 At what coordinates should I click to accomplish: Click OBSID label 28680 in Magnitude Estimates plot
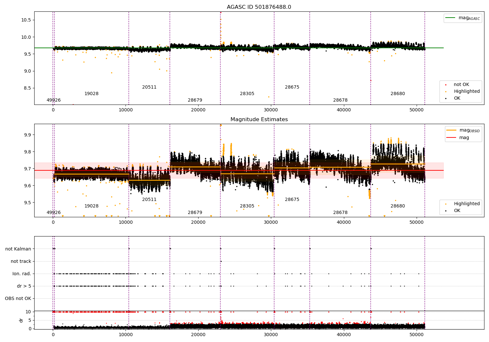point(398,206)
